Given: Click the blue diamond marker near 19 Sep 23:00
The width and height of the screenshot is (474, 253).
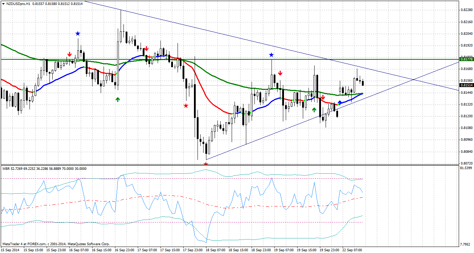Looking at the screenshot, I should click(x=340, y=102).
